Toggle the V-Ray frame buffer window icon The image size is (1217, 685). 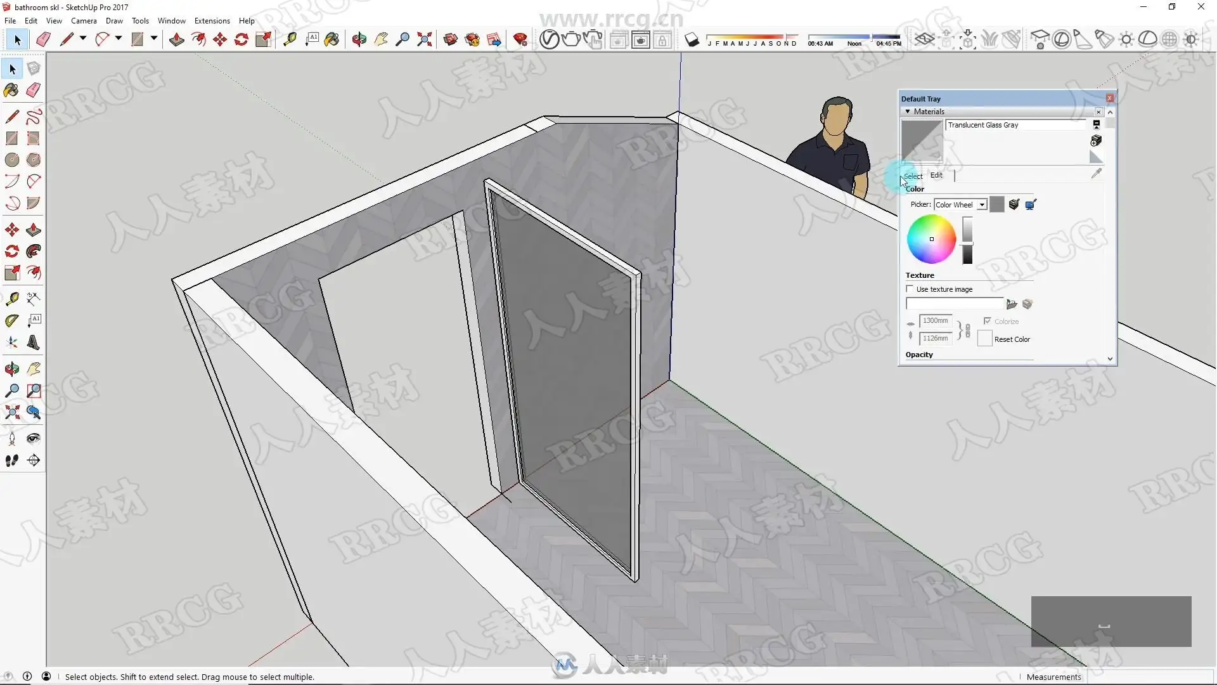[641, 39]
